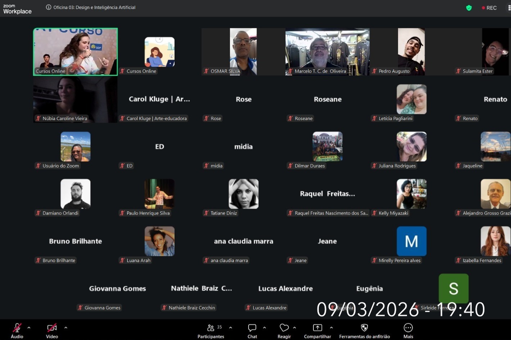Click the green encryption shield icon
This screenshot has height=340, width=511.
click(469, 8)
